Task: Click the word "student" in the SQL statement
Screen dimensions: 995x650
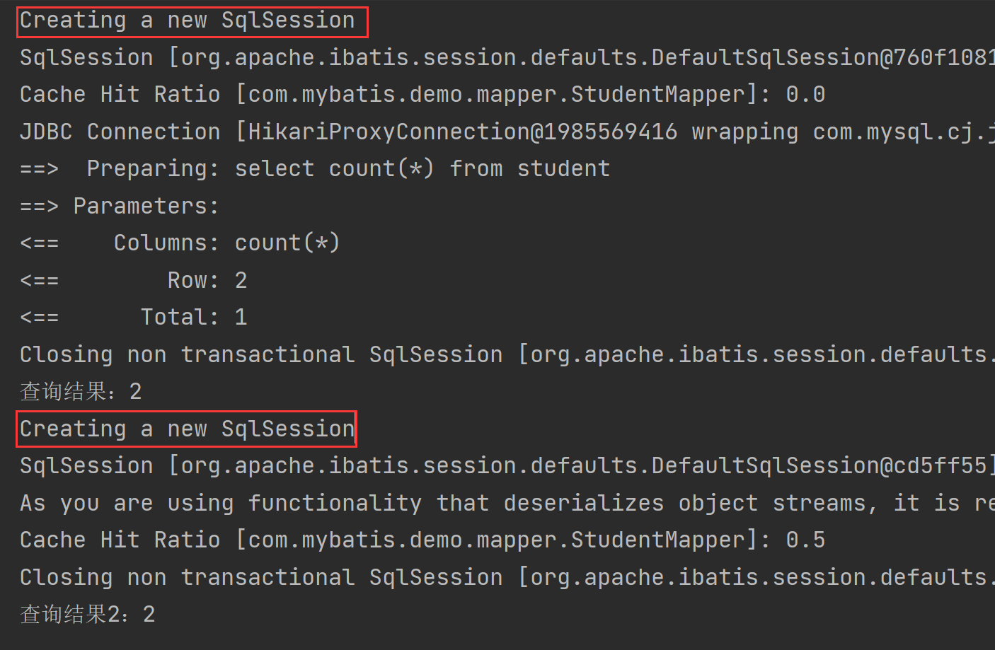Action: [x=563, y=168]
